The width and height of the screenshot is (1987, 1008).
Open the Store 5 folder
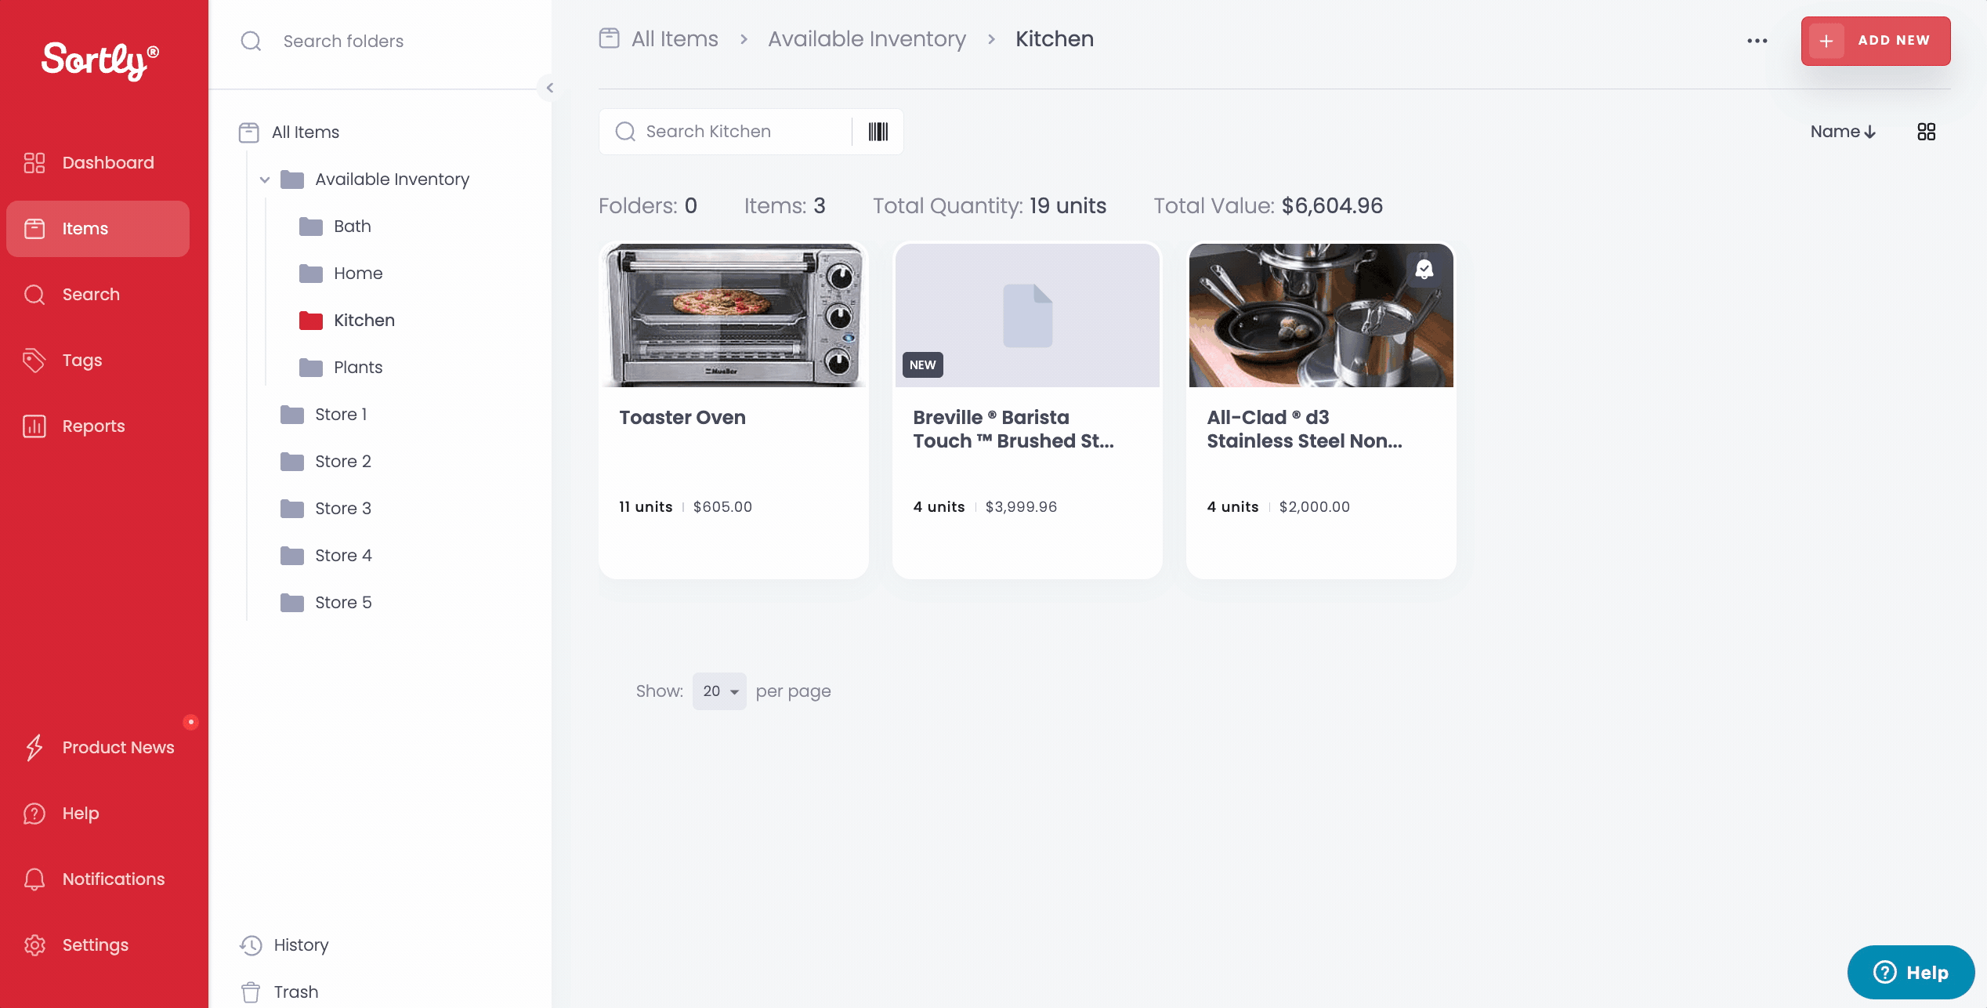coord(342,603)
